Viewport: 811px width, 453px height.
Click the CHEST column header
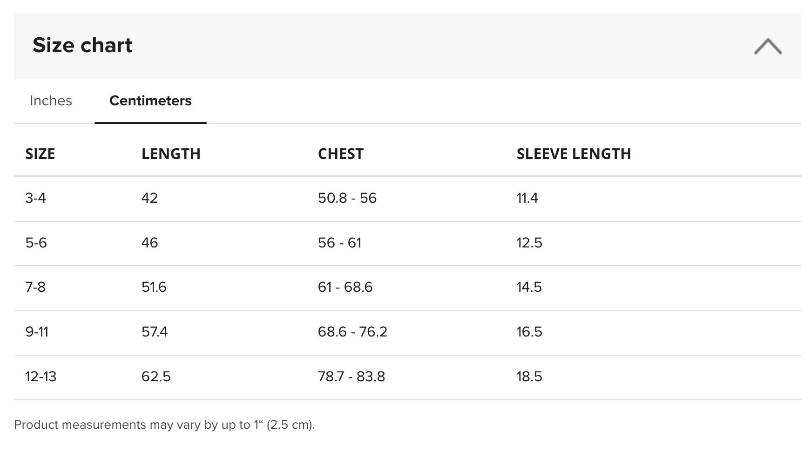pyautogui.click(x=340, y=154)
